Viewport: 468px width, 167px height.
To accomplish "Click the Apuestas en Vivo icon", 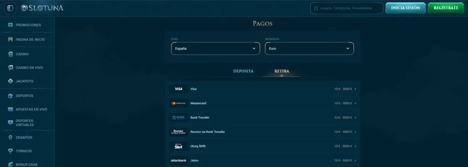I will click(11, 109).
